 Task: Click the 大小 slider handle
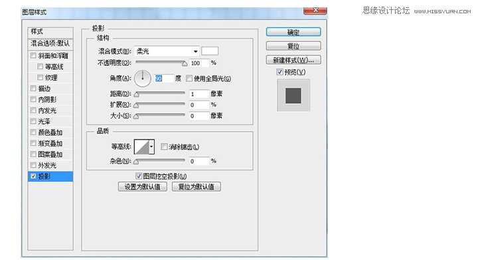137,116
